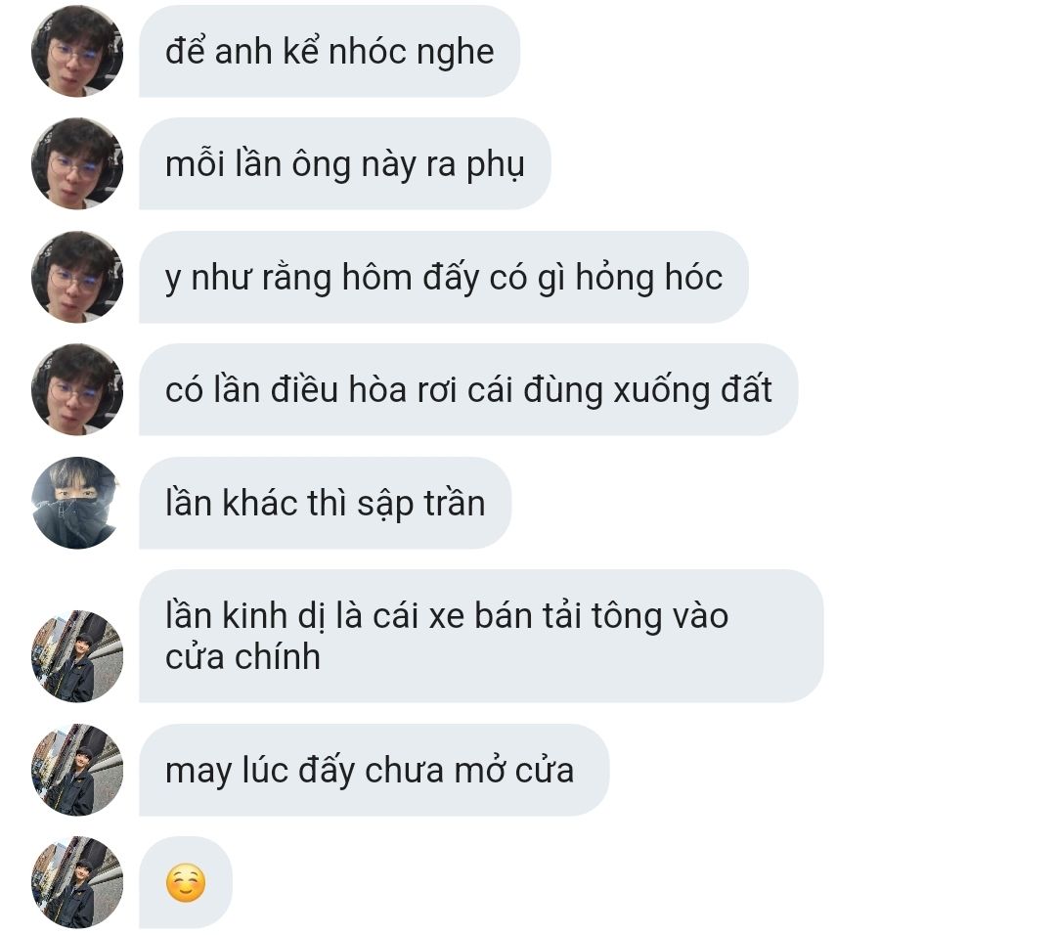Click the words 'sập trần' in the chat

[x=420, y=504]
